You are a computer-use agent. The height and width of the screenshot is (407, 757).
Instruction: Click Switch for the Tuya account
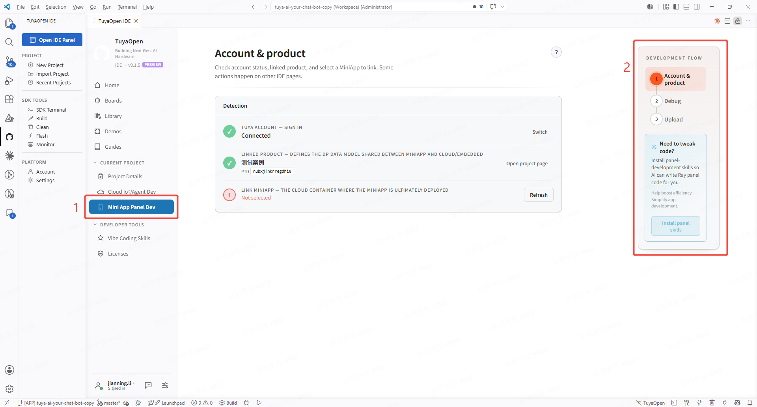(x=540, y=132)
